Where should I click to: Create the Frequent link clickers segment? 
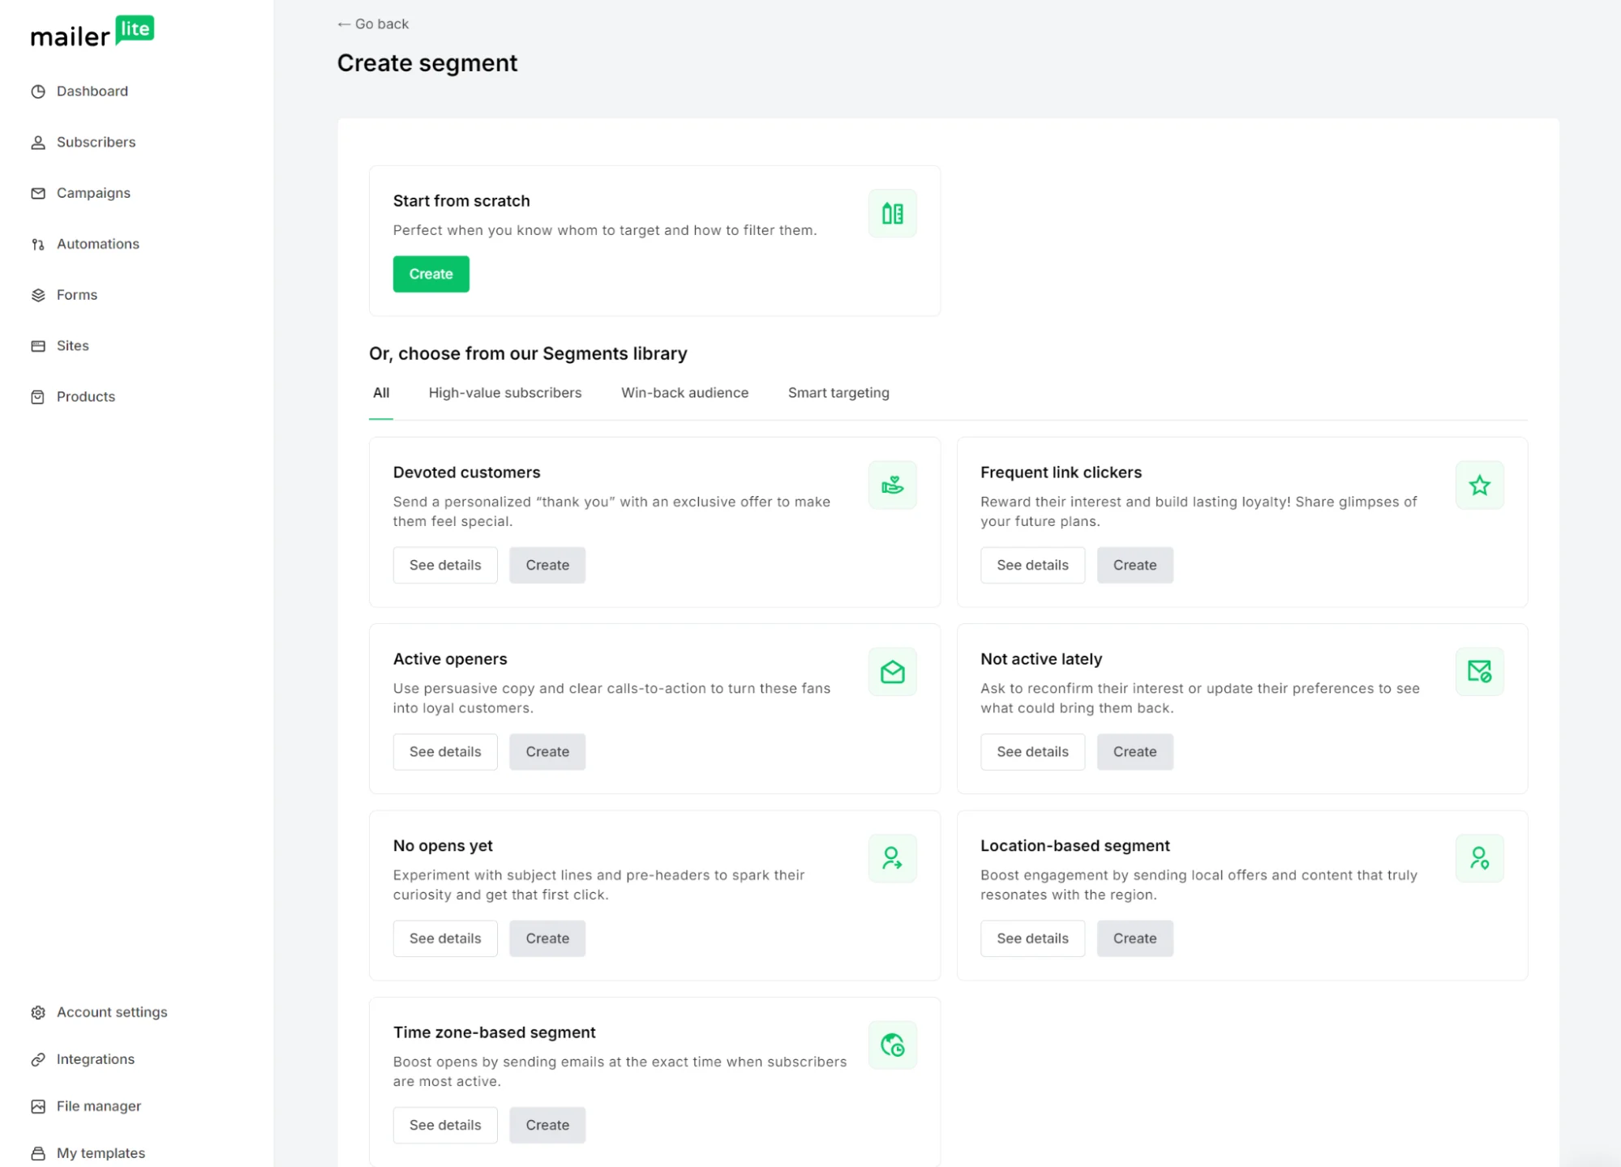[1134, 566]
